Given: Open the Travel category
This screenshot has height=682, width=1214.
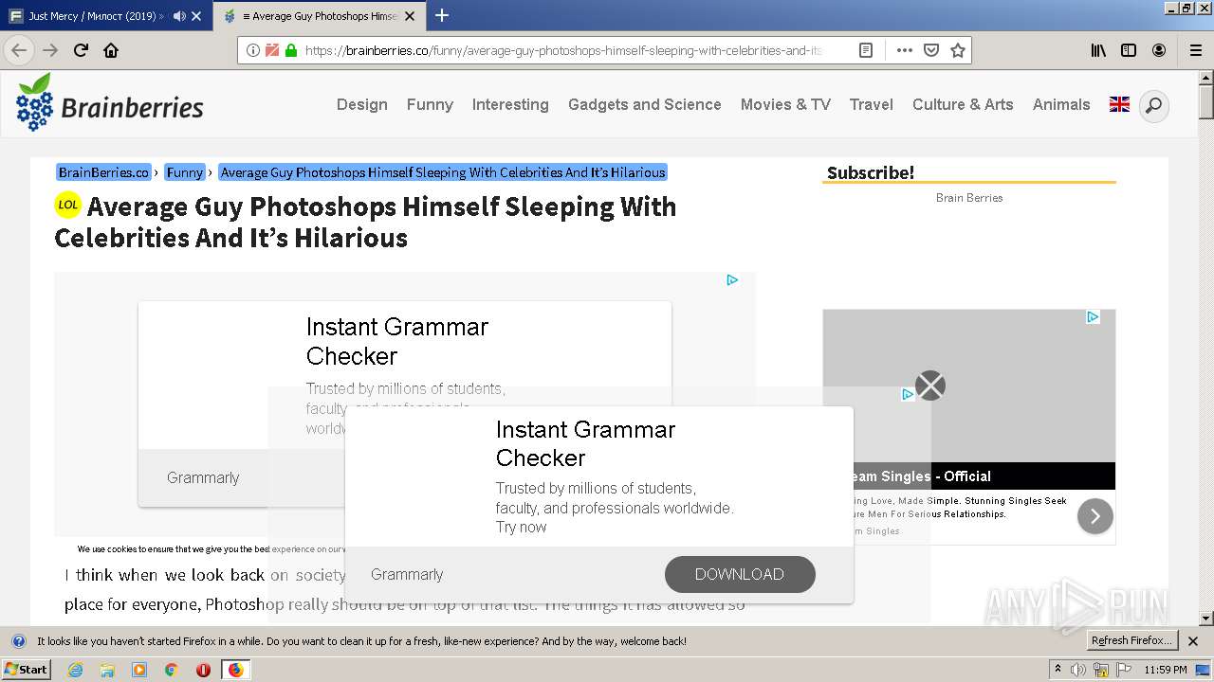Looking at the screenshot, I should coord(872,104).
